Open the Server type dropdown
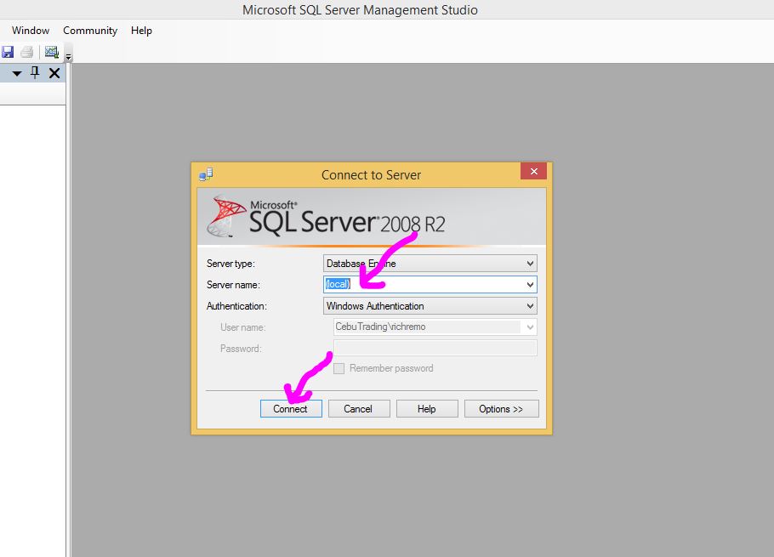 tap(530, 264)
